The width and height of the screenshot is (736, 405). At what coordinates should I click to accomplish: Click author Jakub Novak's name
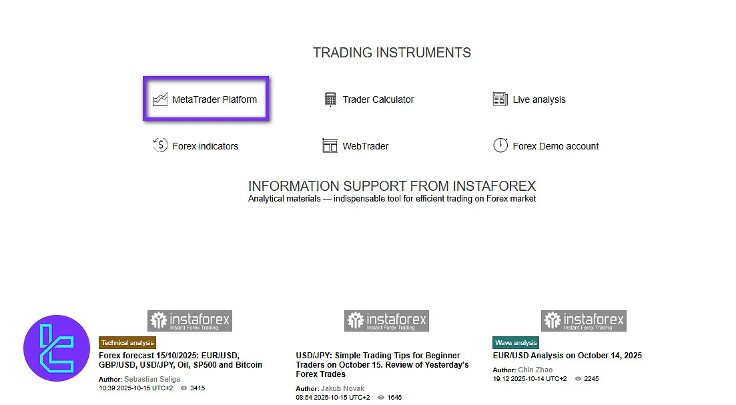(343, 388)
